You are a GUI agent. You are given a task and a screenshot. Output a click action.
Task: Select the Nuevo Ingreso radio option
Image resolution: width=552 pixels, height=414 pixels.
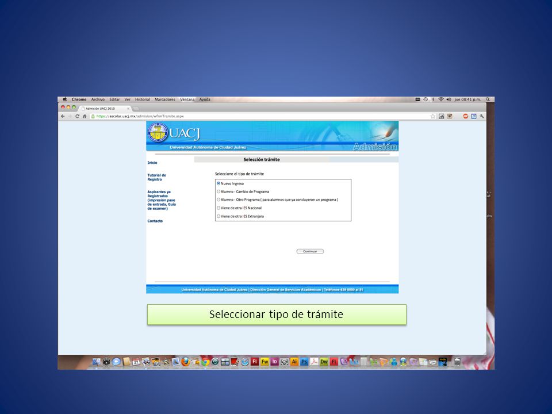(218, 183)
